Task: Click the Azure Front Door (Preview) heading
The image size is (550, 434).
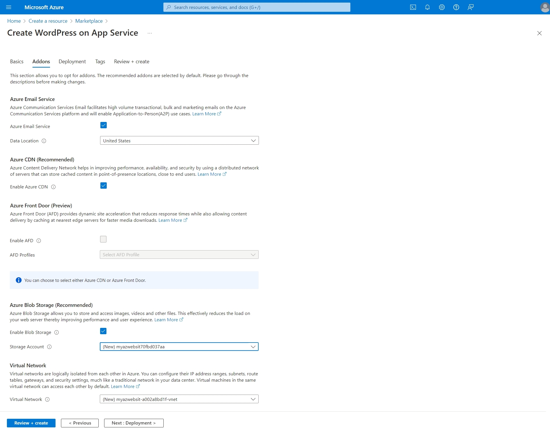Action: [41, 206]
